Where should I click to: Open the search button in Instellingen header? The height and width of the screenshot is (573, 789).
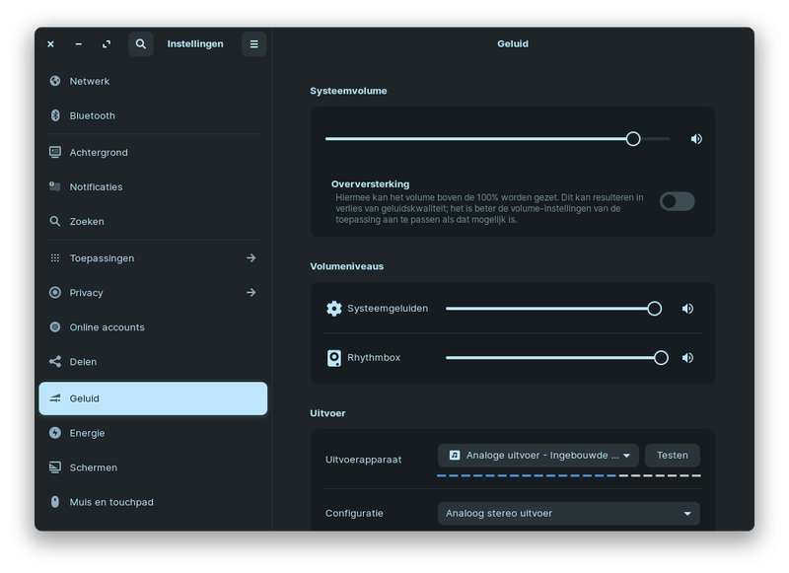pyautogui.click(x=141, y=44)
